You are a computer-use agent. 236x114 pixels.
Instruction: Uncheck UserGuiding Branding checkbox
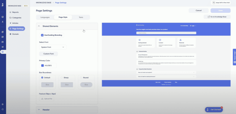(42, 35)
